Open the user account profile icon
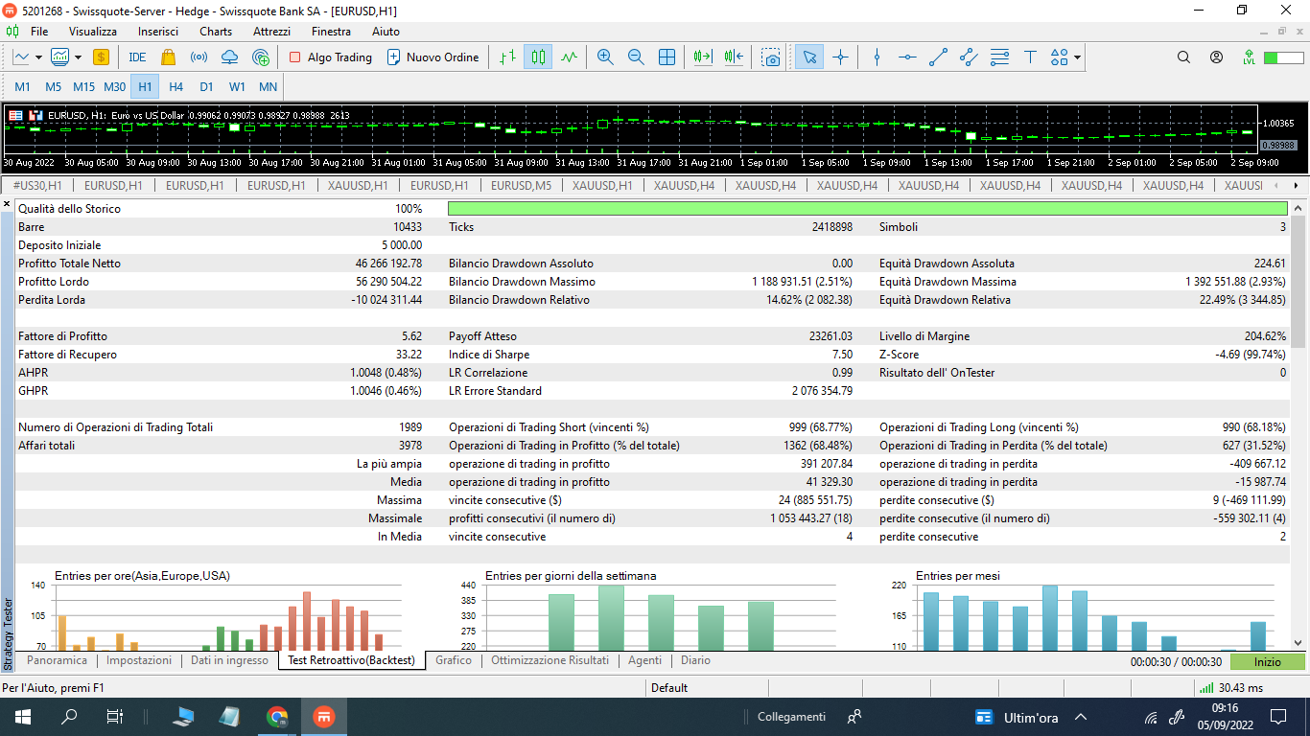This screenshot has width=1310, height=736. tap(1216, 57)
